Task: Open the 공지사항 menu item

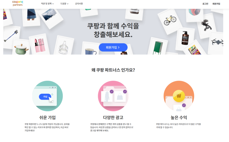Action: [79, 4]
